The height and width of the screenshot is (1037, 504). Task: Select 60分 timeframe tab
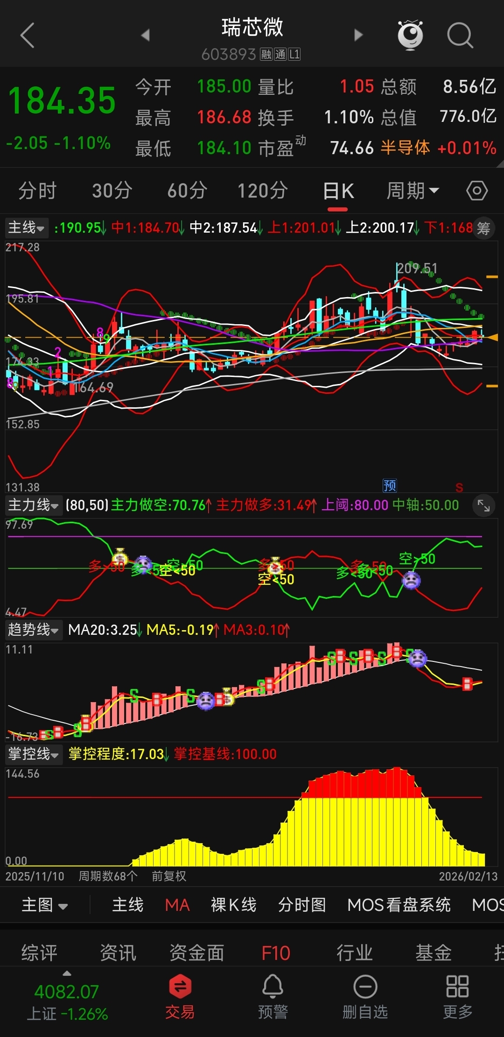(x=187, y=191)
